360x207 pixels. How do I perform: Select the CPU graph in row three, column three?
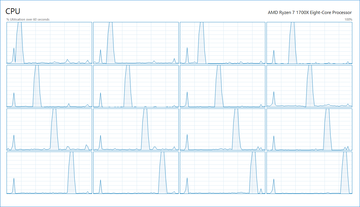[x=222, y=130]
